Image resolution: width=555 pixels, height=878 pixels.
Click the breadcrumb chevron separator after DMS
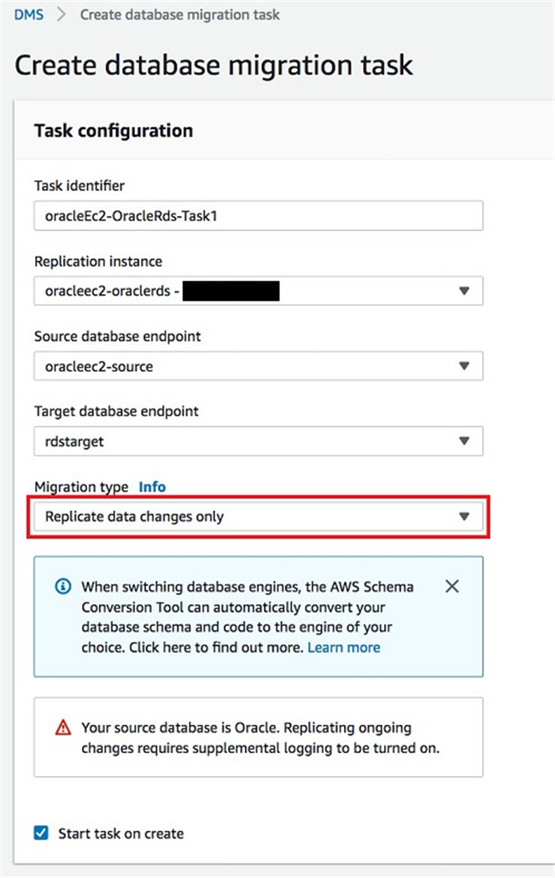click(61, 15)
